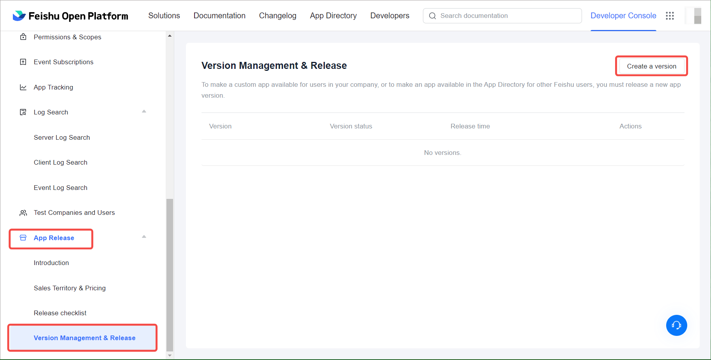Click the Feishu bird logo icon
Screen dimensions: 711x360
pyautogui.click(x=19, y=16)
